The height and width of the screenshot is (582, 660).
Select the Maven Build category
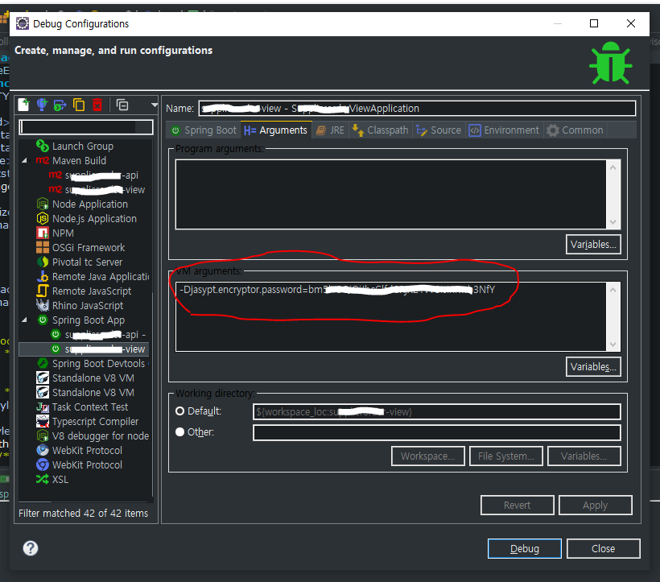tap(79, 160)
